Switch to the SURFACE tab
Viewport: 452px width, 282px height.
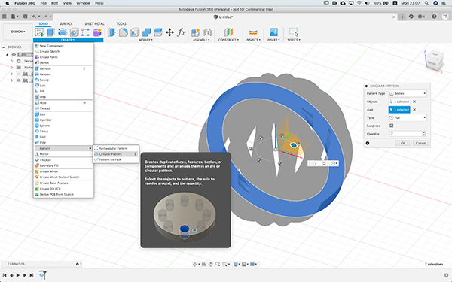(66, 23)
